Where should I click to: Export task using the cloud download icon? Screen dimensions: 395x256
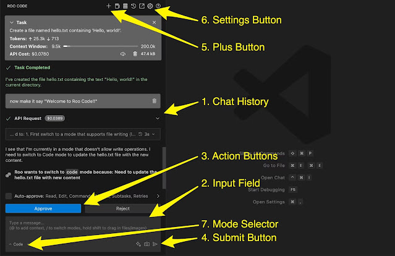coord(123,54)
